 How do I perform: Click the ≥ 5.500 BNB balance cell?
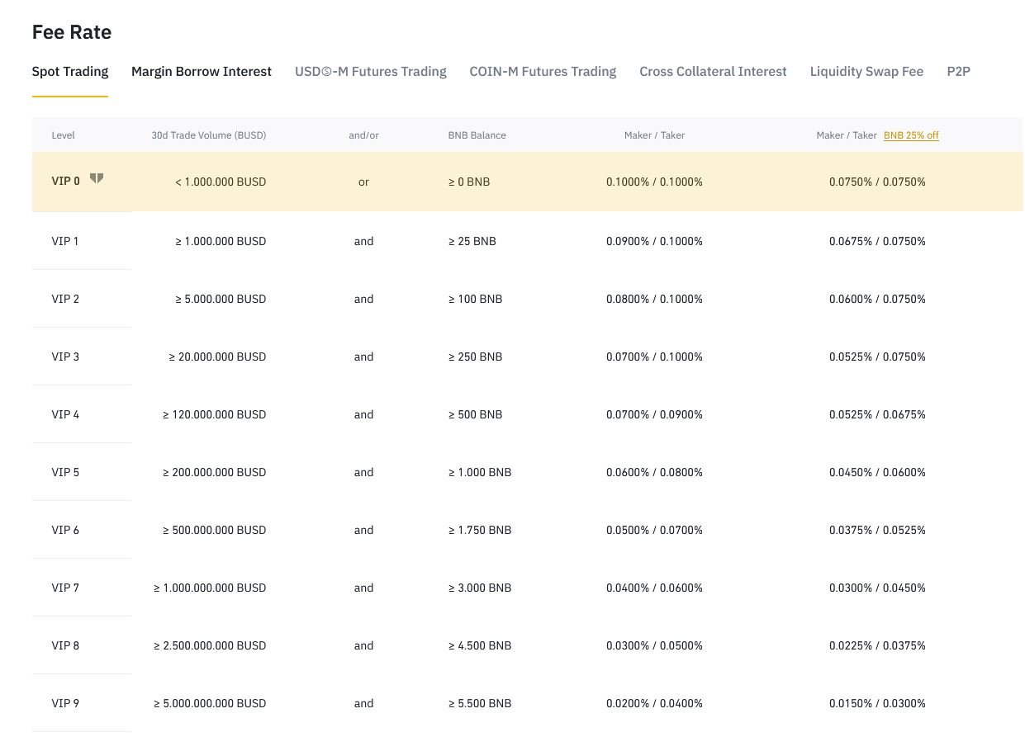(x=480, y=703)
